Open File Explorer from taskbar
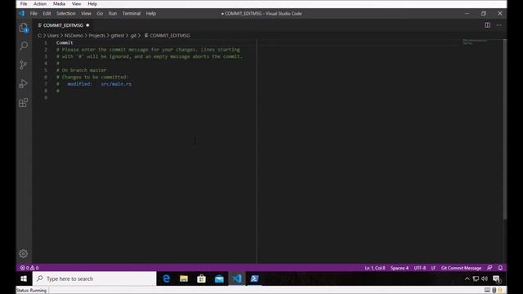Image resolution: width=523 pixels, height=294 pixels. coord(184,278)
